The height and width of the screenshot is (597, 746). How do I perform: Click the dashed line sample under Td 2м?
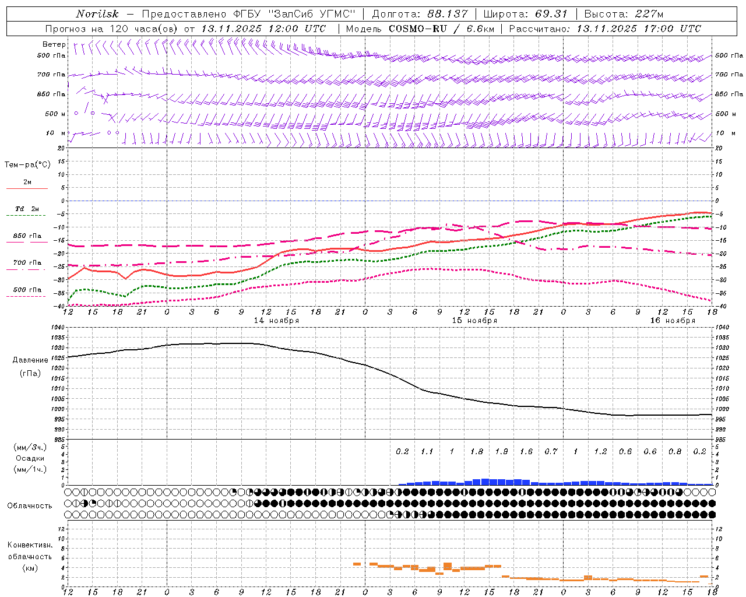point(27,216)
